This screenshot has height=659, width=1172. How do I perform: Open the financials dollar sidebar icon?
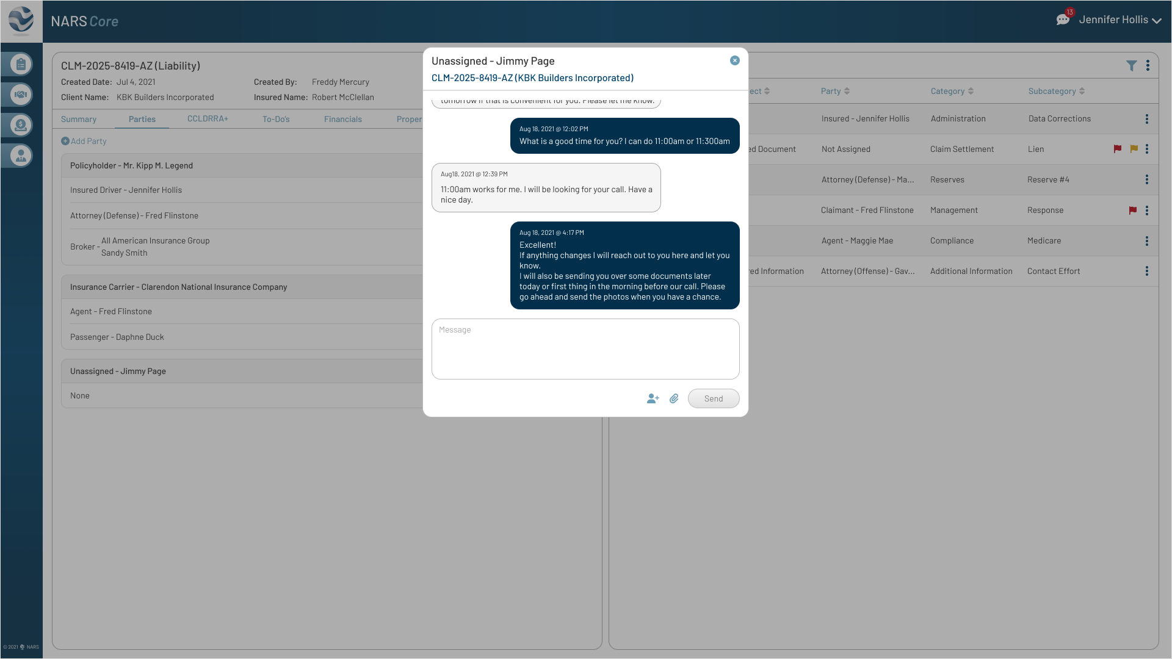tap(20, 125)
